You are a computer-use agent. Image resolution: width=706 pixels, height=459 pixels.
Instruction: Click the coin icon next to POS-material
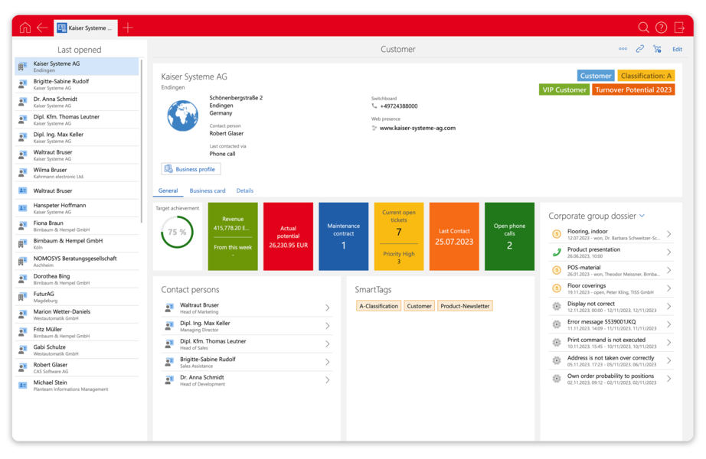557,271
